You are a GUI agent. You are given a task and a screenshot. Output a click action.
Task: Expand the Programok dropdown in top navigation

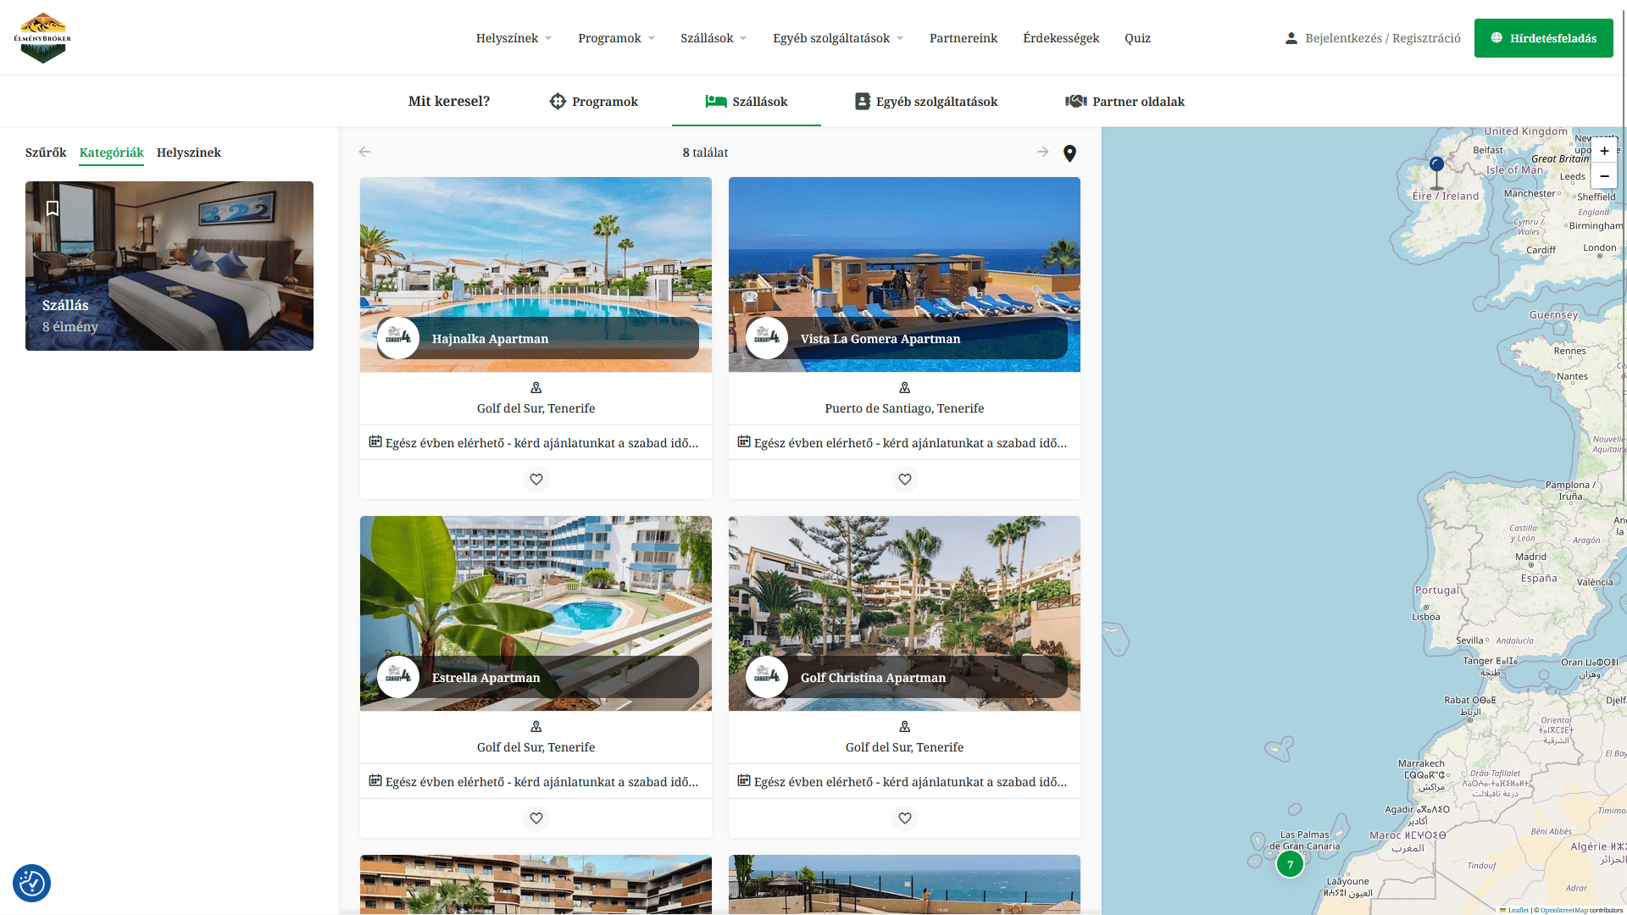(616, 38)
